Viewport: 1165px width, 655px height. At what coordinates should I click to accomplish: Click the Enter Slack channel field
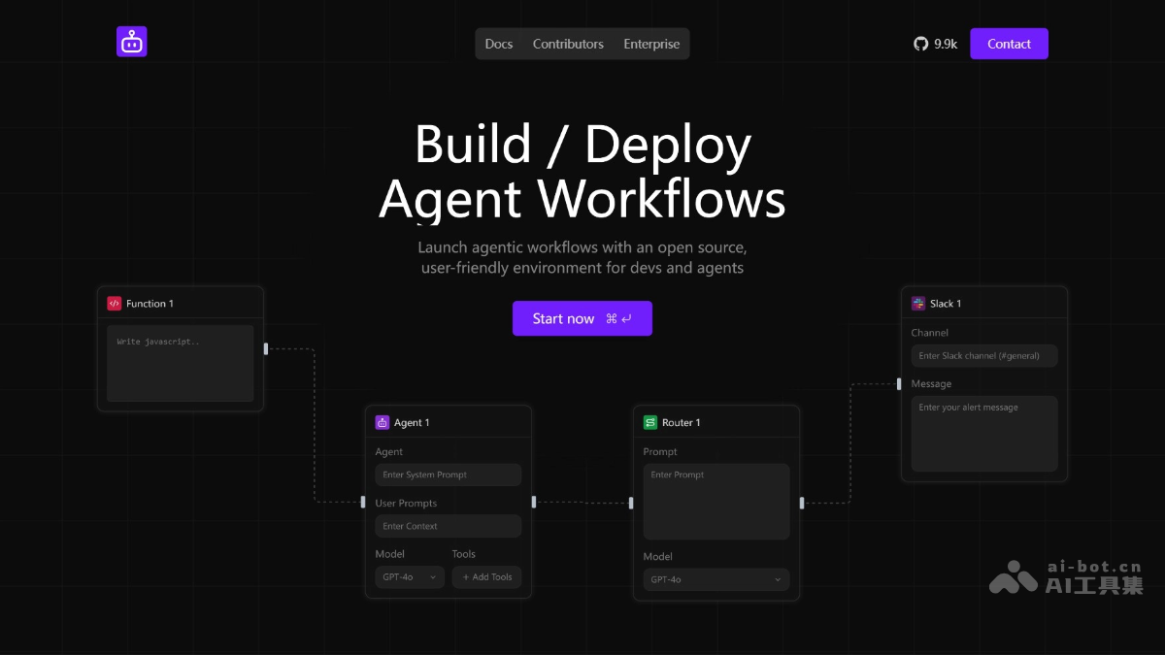click(x=984, y=355)
